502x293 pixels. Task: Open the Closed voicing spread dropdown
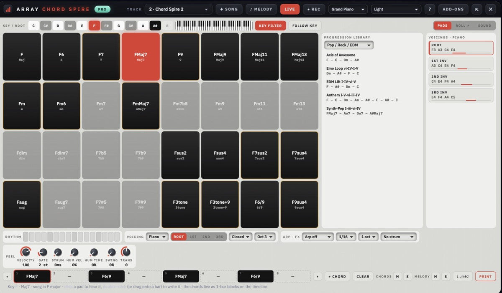pos(241,237)
